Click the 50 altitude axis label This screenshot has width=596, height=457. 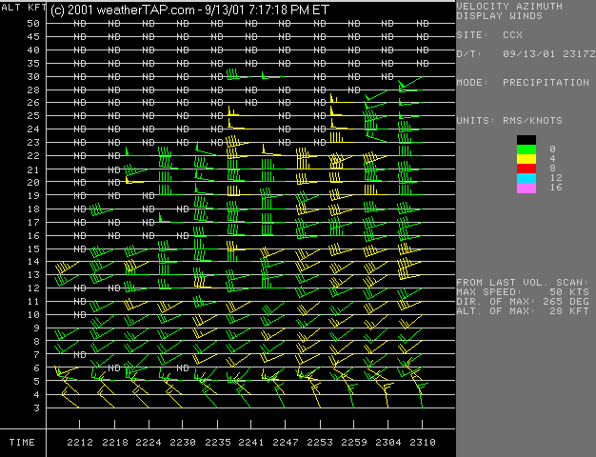click(x=33, y=23)
